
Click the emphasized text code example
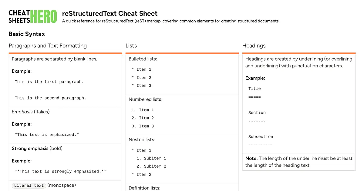(47, 134)
